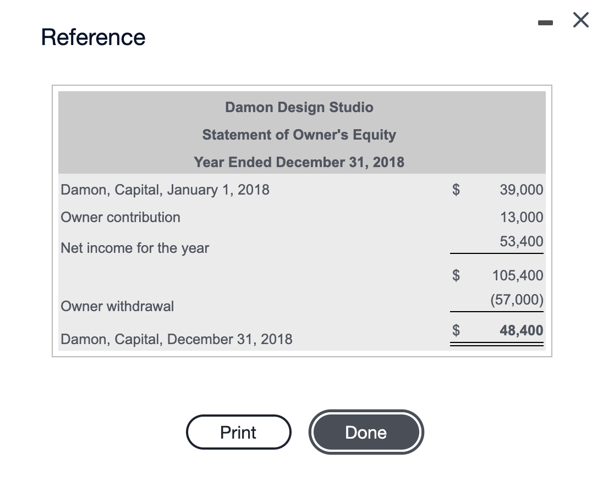Click the minimize dash icon
This screenshot has height=487, width=603.
tap(545, 23)
